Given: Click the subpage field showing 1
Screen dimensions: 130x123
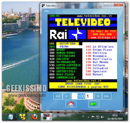Looking at the screenshot, I should point(89,96).
